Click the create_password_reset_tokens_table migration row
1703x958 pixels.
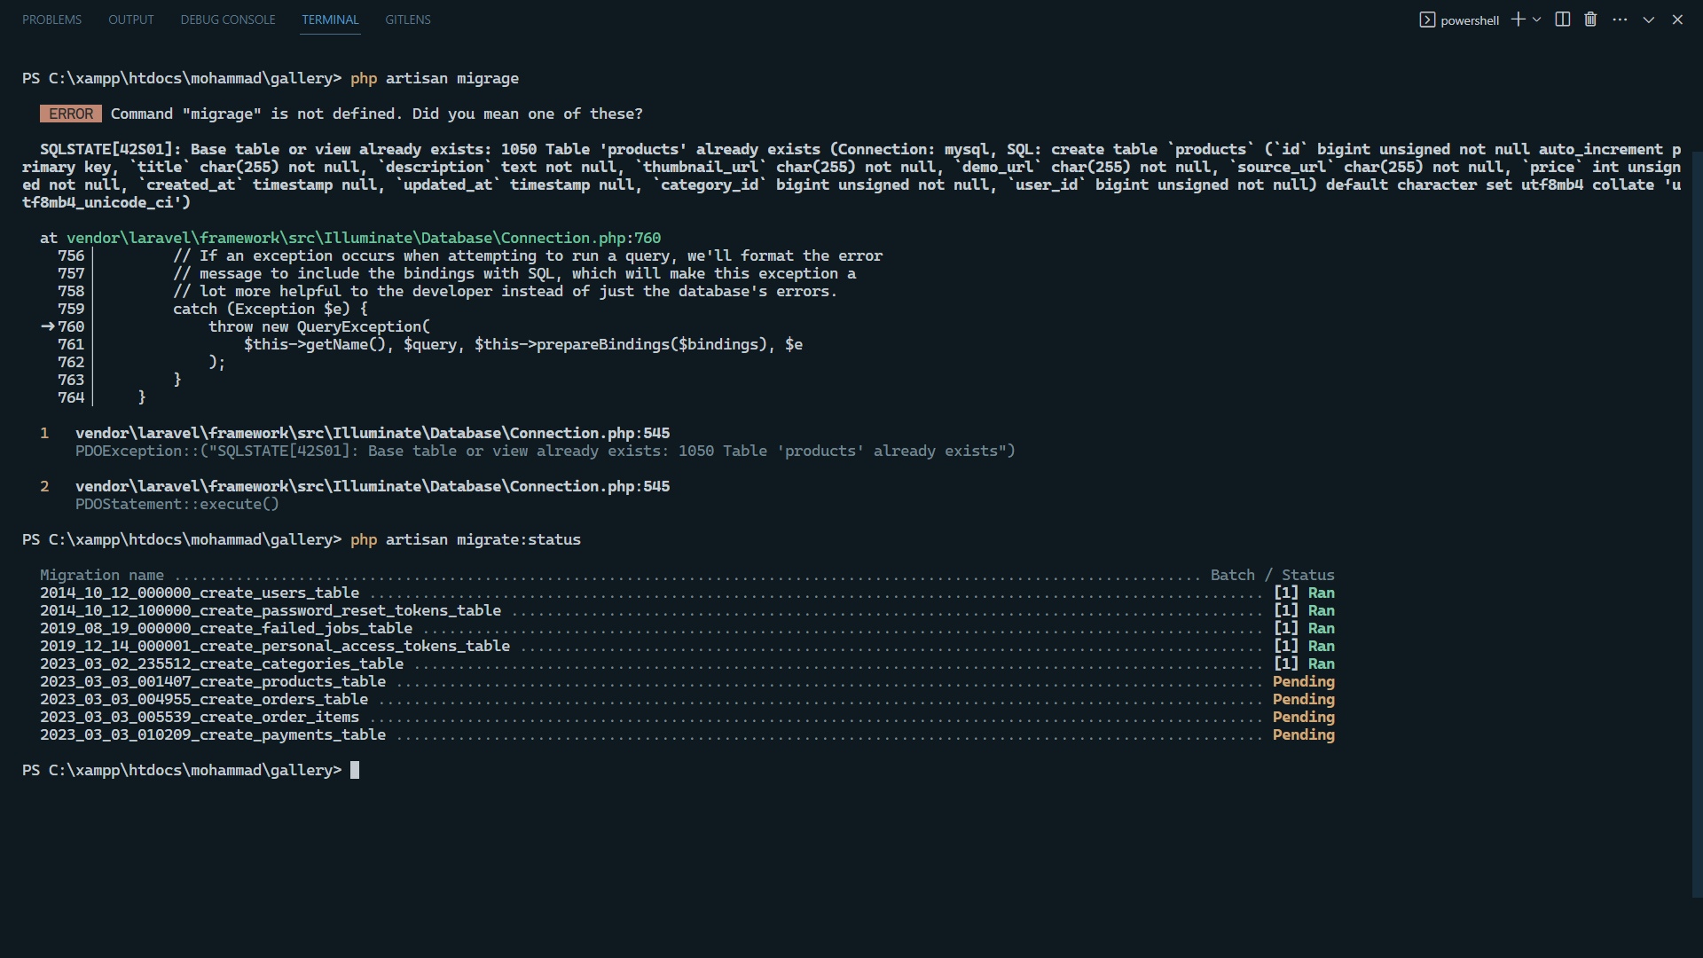click(x=687, y=610)
